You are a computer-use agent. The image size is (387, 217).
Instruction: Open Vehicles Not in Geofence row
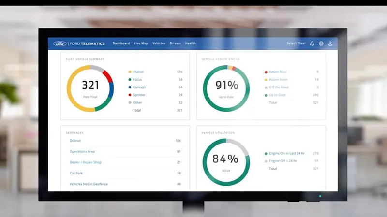(x=125, y=184)
